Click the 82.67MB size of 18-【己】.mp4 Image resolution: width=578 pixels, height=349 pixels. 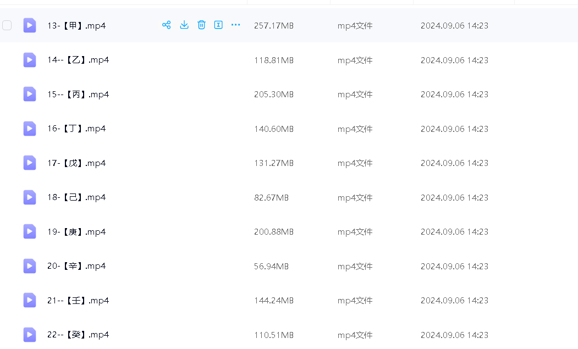point(271,197)
